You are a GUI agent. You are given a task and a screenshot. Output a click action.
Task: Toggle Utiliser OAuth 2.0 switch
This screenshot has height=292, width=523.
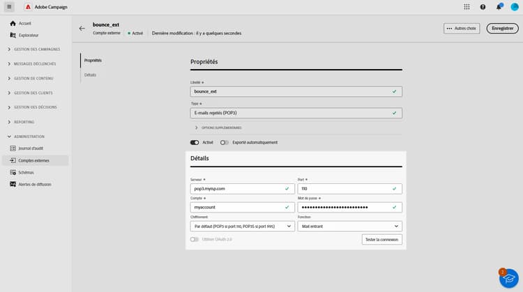pyautogui.click(x=195, y=239)
